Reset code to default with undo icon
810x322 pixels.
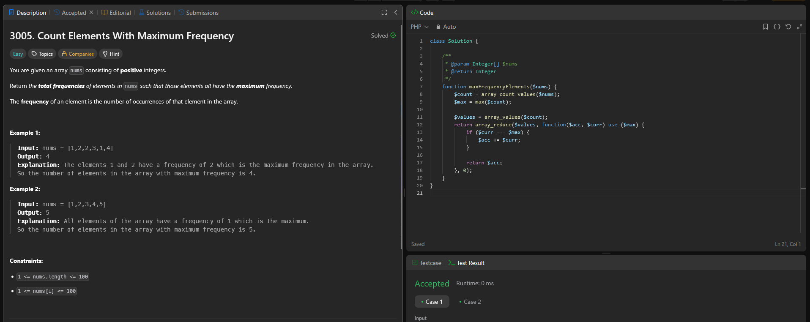[788, 27]
